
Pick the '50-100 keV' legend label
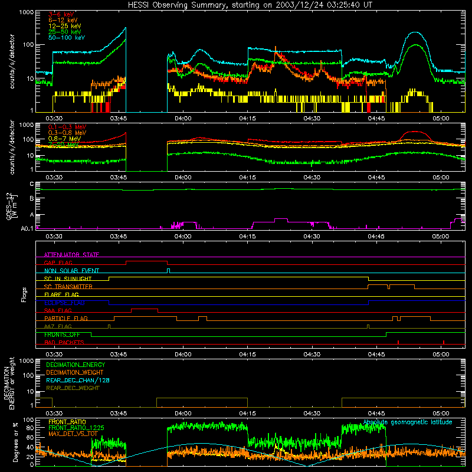pos(67,38)
